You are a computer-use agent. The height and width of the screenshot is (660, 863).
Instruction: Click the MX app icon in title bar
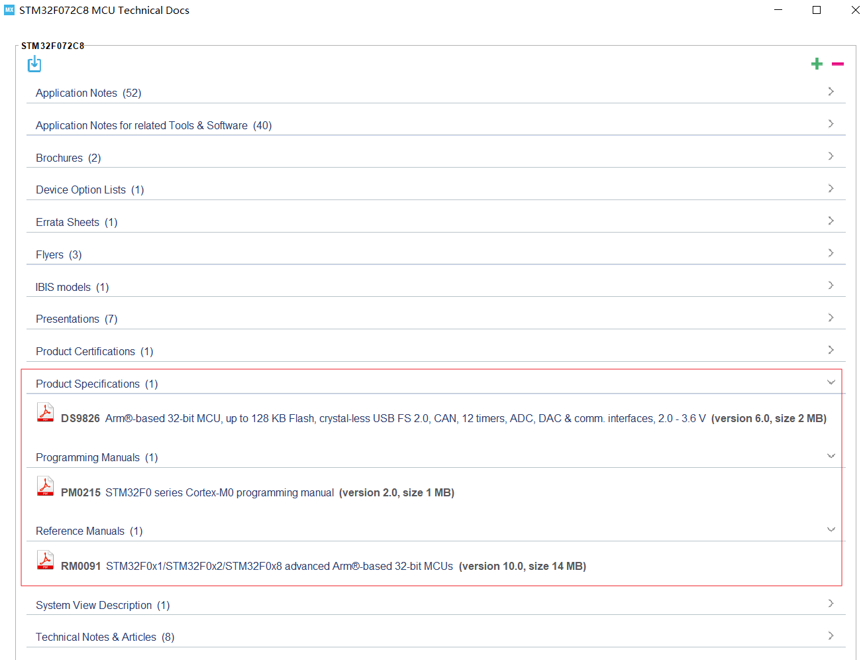pyautogui.click(x=9, y=10)
